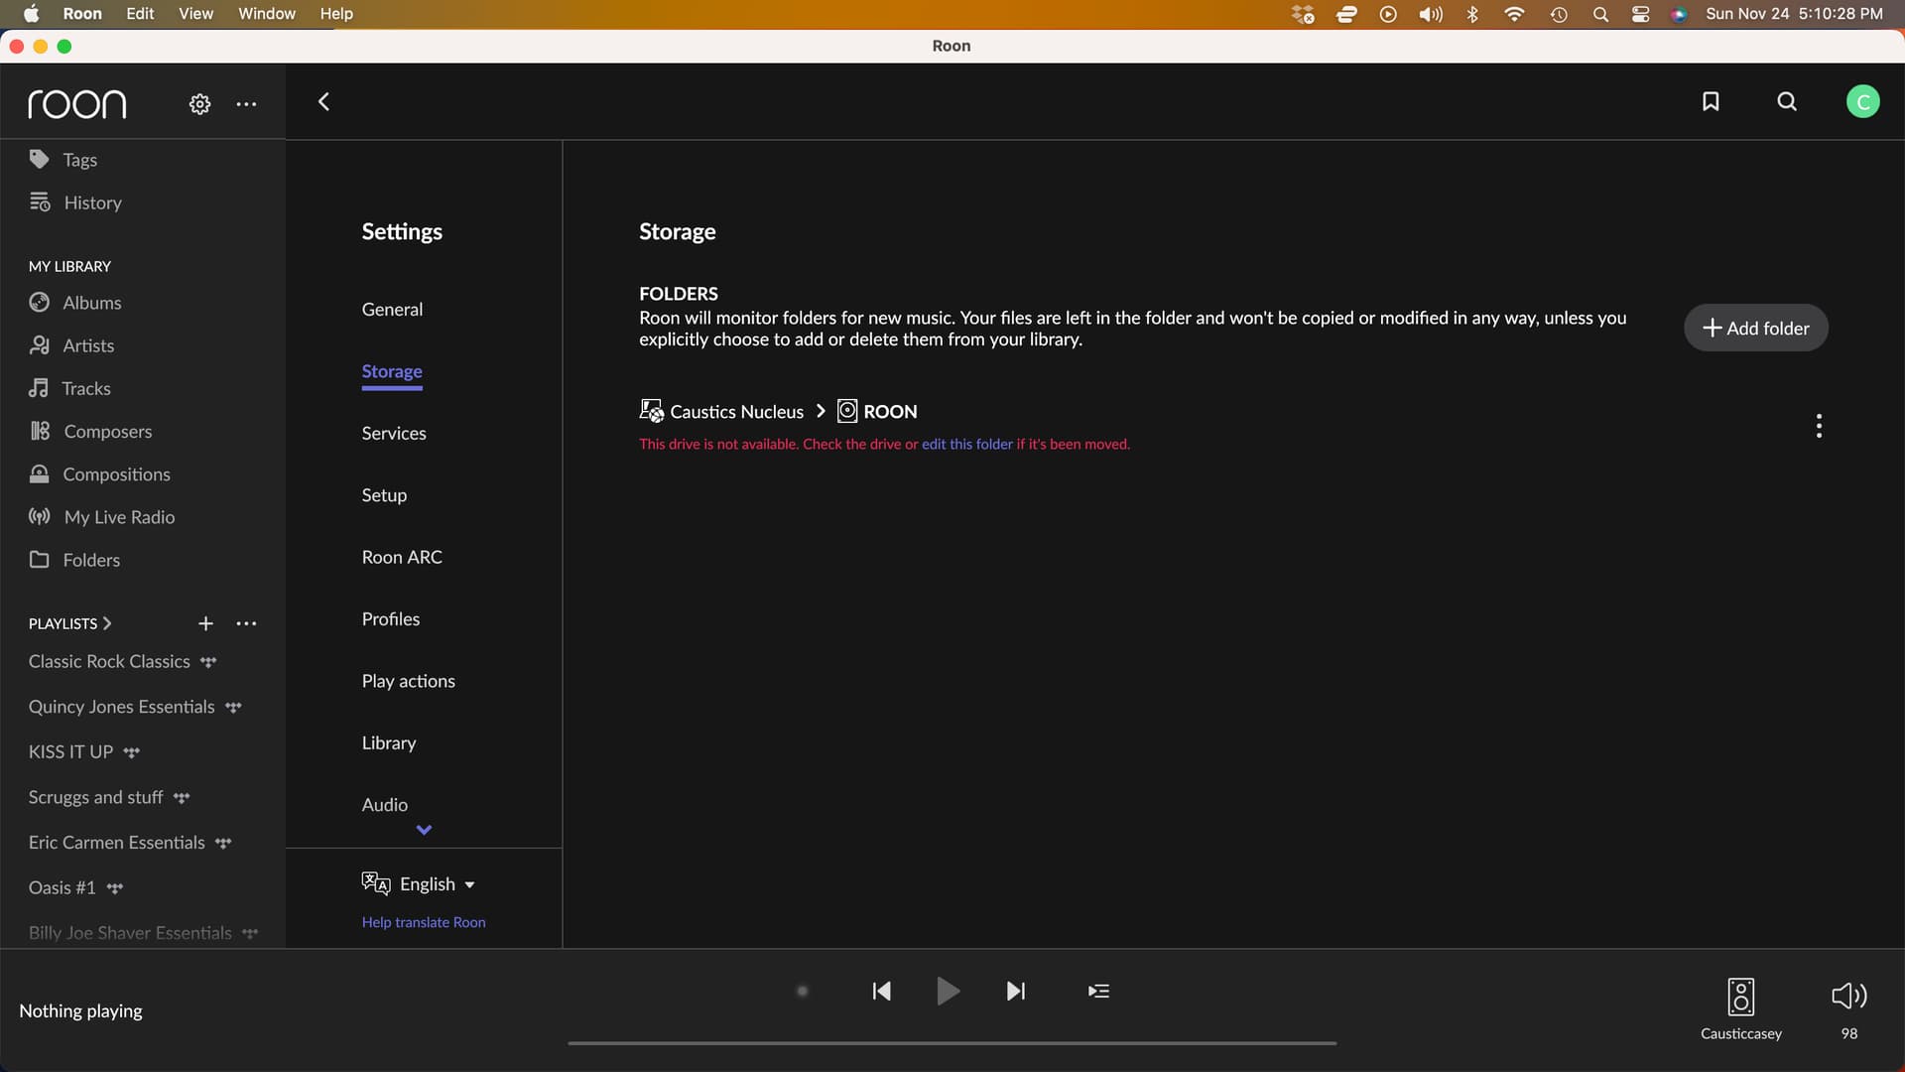
Task: Open the search magnifier in Roon header
Action: click(1787, 101)
